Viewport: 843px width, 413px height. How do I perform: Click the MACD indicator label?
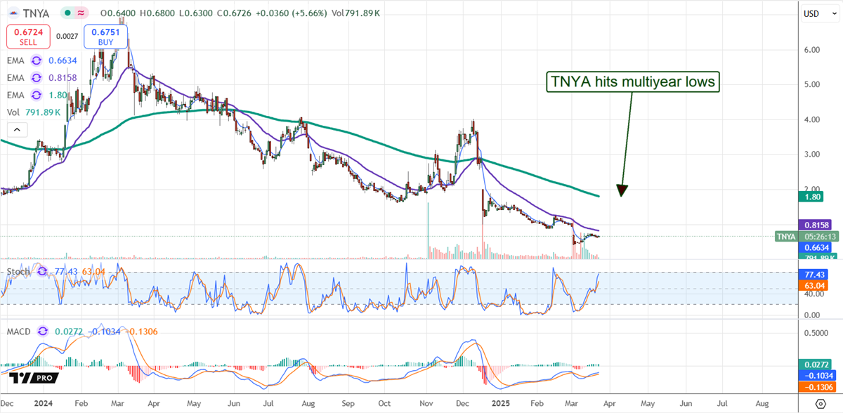[20, 331]
